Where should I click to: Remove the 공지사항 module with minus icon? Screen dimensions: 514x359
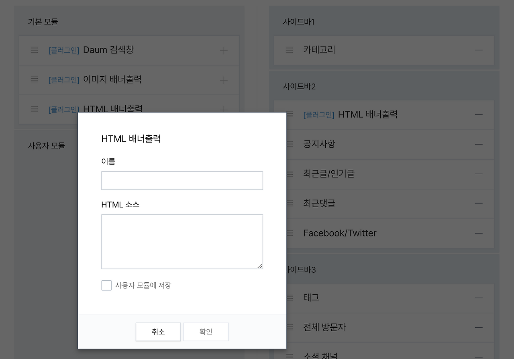pos(479,144)
